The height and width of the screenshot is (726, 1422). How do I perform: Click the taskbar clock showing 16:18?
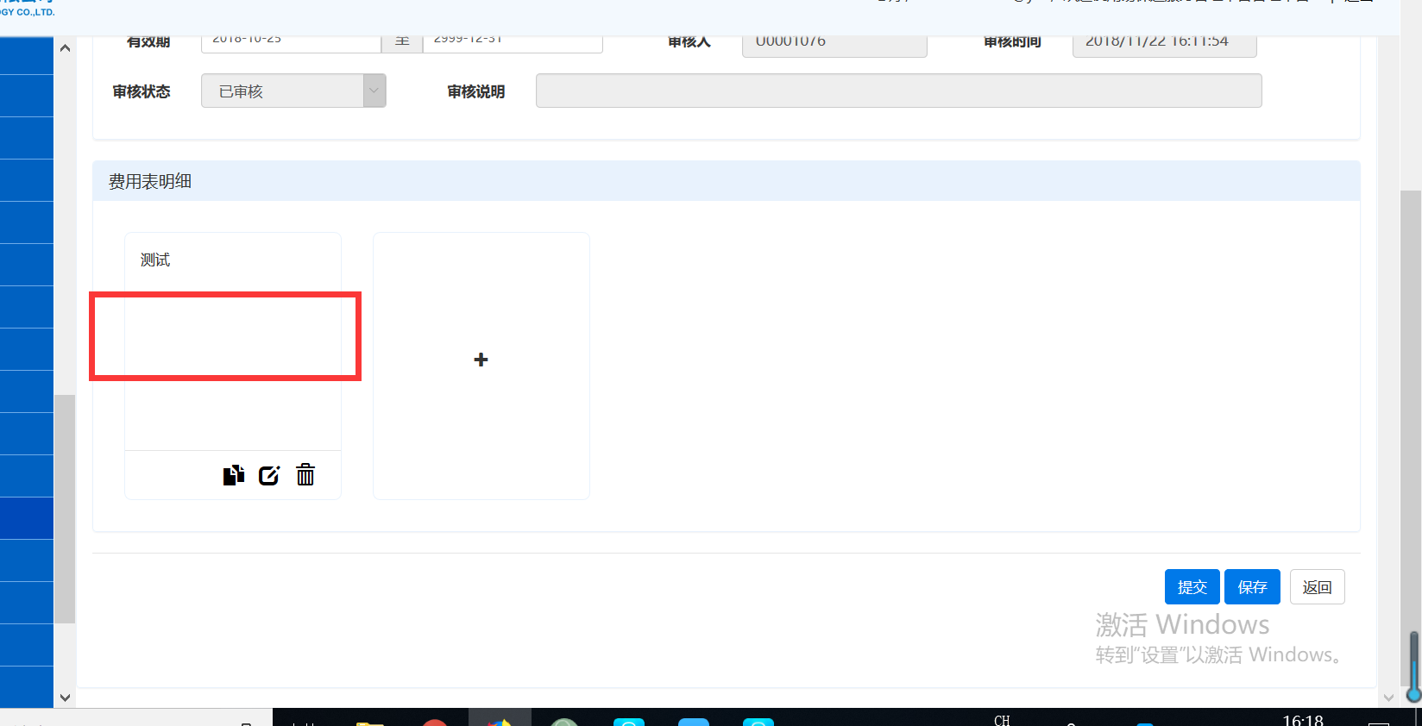pyautogui.click(x=1303, y=720)
